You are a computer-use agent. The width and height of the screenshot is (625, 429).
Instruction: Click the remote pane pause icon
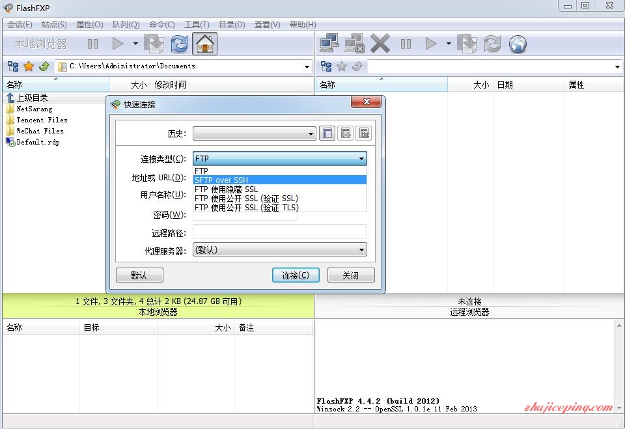point(406,44)
